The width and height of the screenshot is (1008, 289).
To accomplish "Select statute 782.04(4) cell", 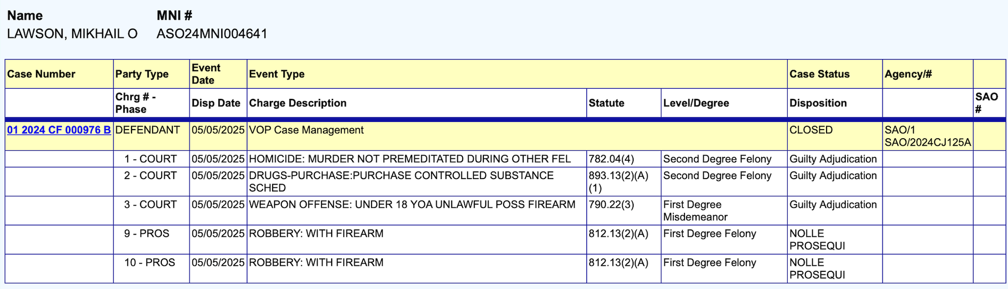I will click(611, 159).
